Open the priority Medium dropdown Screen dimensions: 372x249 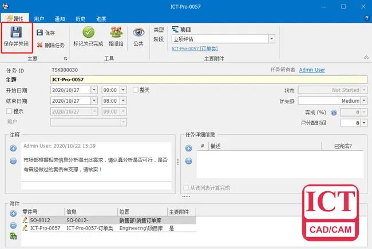pos(364,101)
